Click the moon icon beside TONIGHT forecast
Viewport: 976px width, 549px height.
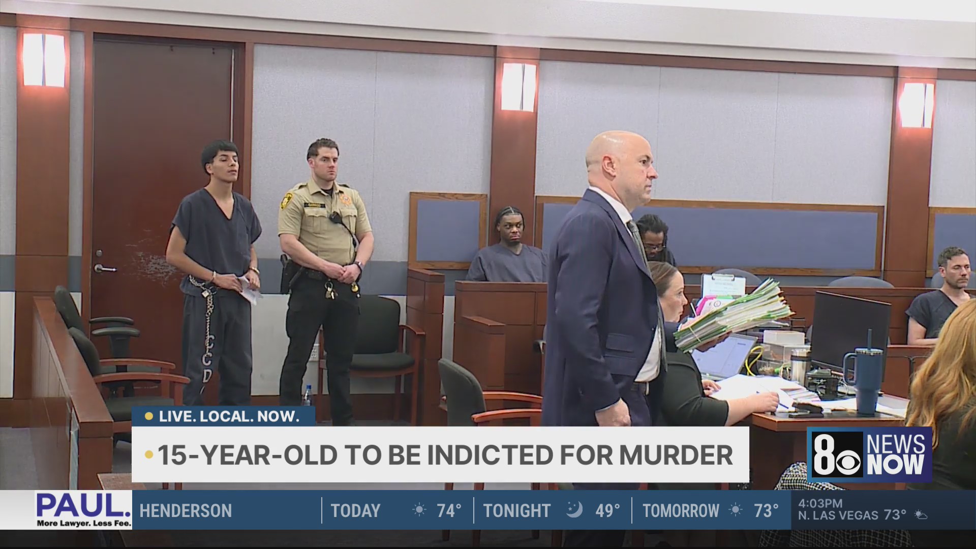pos(574,509)
